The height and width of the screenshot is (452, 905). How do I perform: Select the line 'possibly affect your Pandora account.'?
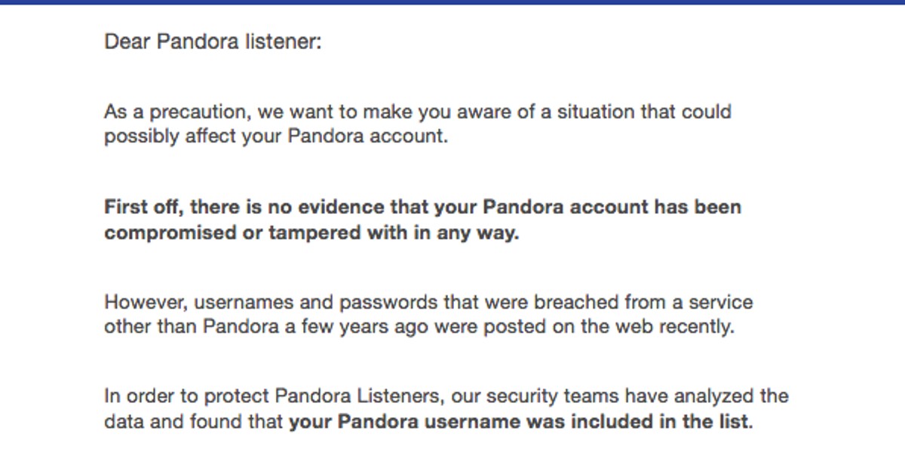tap(276, 139)
